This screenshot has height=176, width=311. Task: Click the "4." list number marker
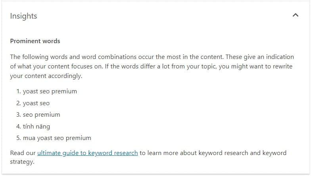pos(19,127)
